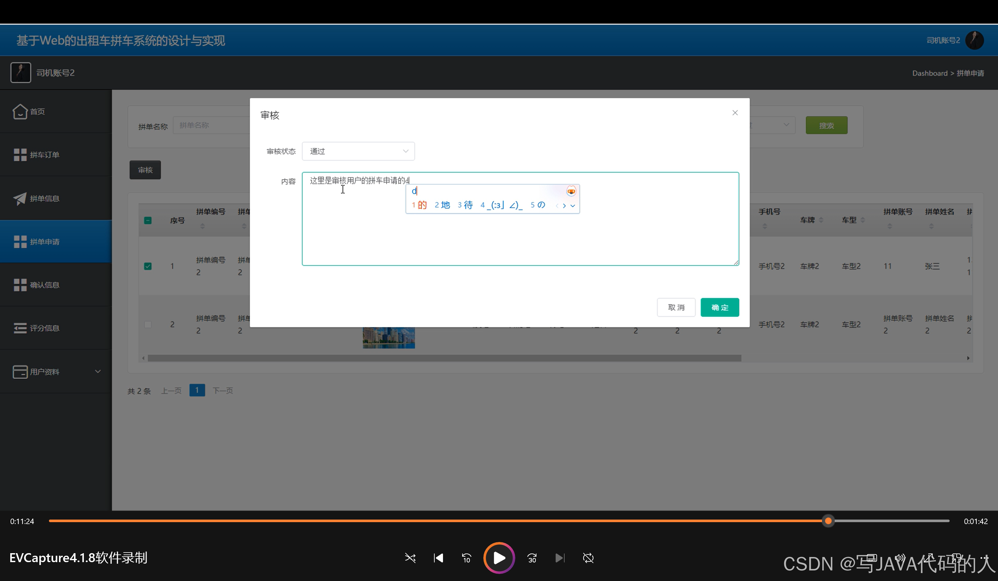Skip forward 30 seconds in the video
Viewport: 998px width, 581px height.
(x=532, y=558)
